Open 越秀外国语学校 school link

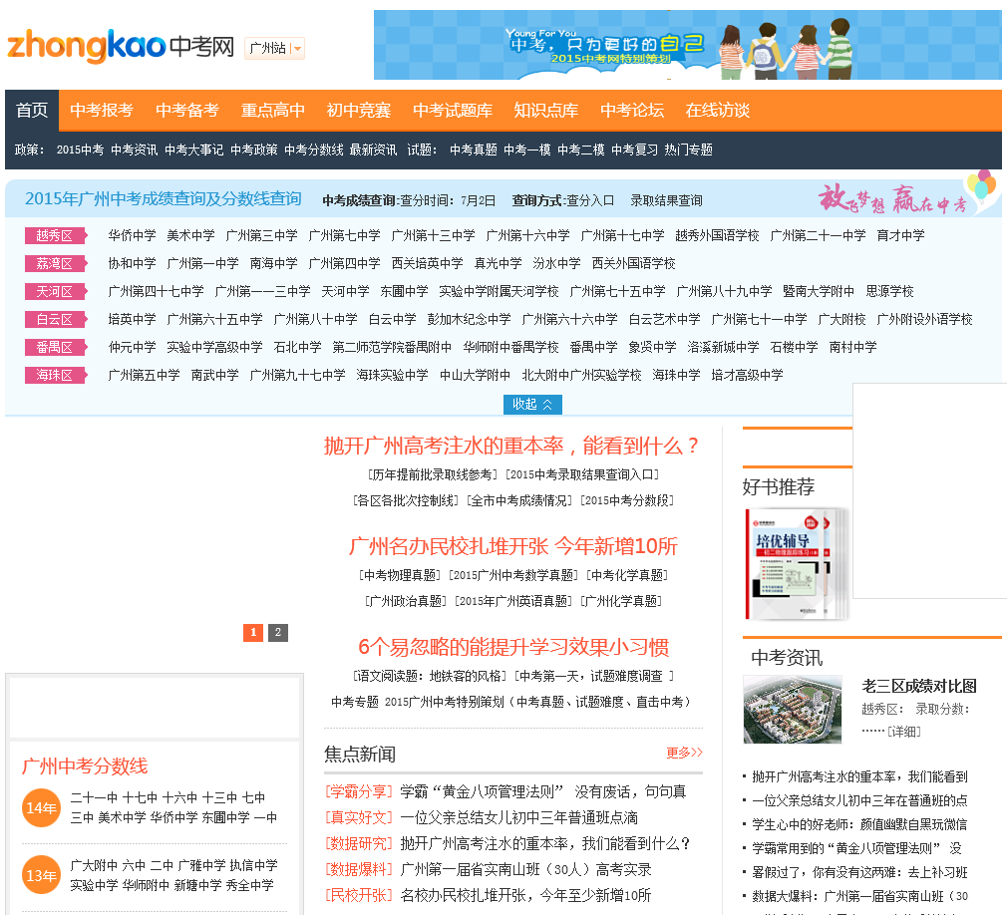(717, 235)
